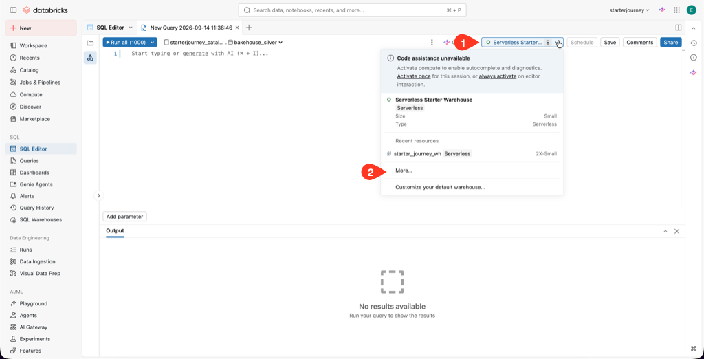Open Visual Data Prep in the sidebar

[41, 273]
